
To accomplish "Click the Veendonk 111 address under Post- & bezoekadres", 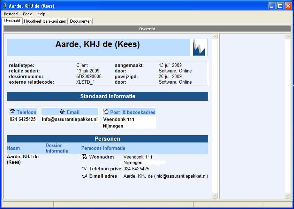I will pos(119,119).
